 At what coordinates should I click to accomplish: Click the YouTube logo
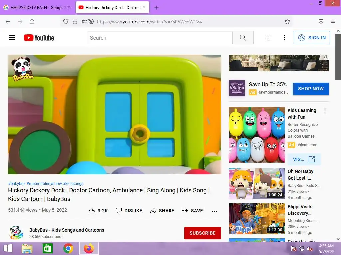tap(39, 38)
